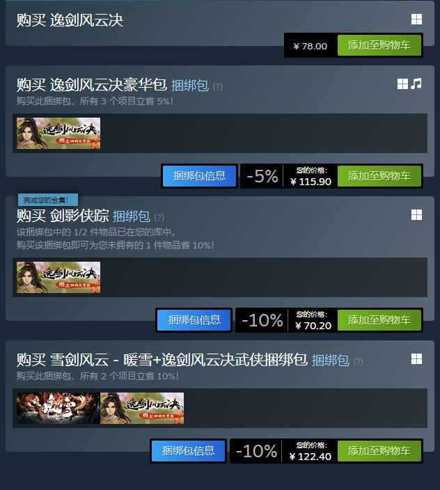Click Windows icon in 剑影侠踪 bundle row
The width and height of the screenshot is (440, 490).
tap(416, 214)
